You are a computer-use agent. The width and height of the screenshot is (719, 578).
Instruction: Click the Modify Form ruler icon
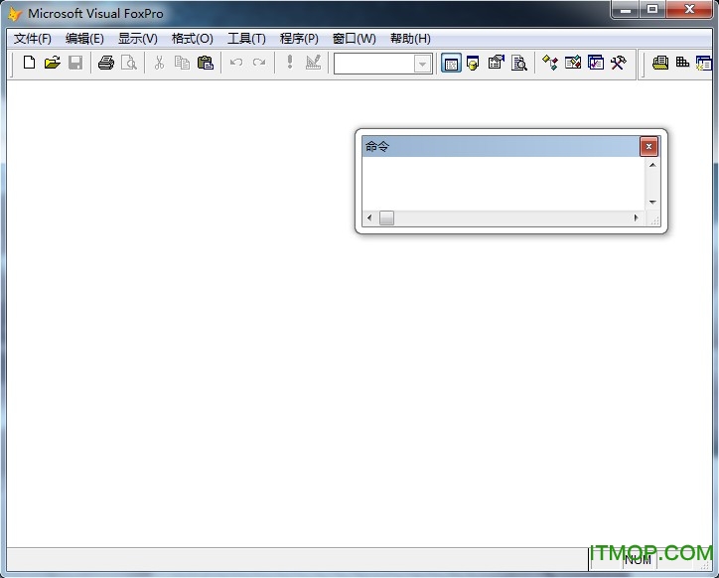point(313,63)
